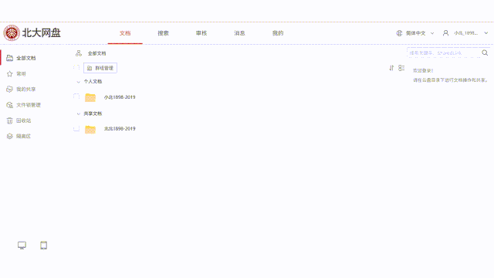This screenshot has height=278, width=494.
Task: Collapse the 共享文档 section
Action: click(79, 114)
